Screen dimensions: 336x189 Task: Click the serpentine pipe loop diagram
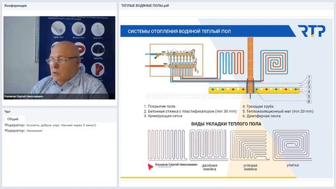click(x=230, y=62)
